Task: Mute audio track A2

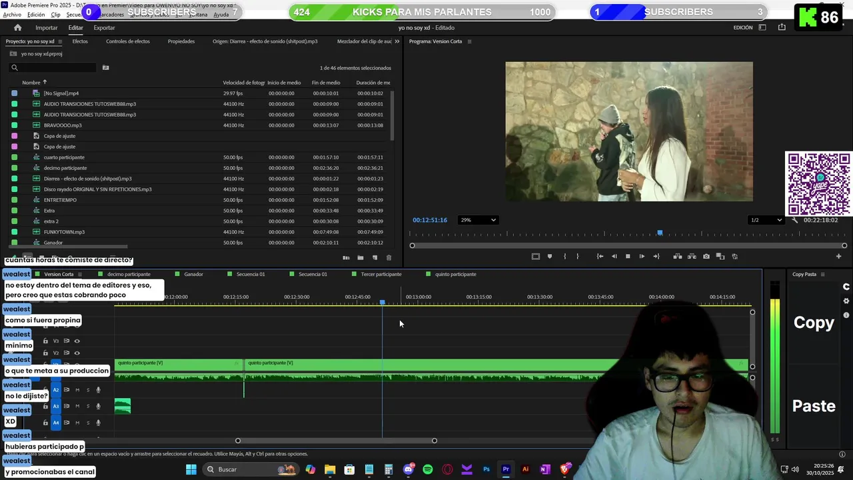Action: [x=77, y=390]
